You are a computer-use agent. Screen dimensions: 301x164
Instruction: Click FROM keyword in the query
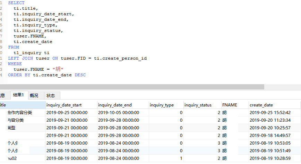point(14,47)
